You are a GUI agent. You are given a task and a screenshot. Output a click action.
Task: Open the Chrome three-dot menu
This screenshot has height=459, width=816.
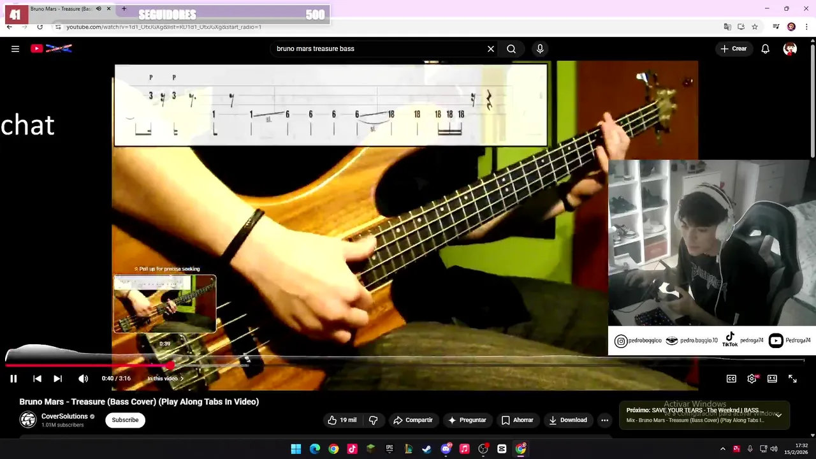click(x=806, y=27)
